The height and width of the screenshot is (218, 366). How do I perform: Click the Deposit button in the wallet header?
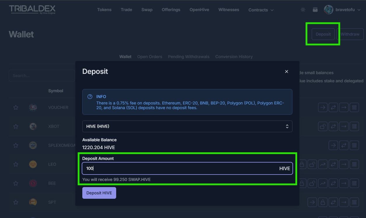point(323,34)
